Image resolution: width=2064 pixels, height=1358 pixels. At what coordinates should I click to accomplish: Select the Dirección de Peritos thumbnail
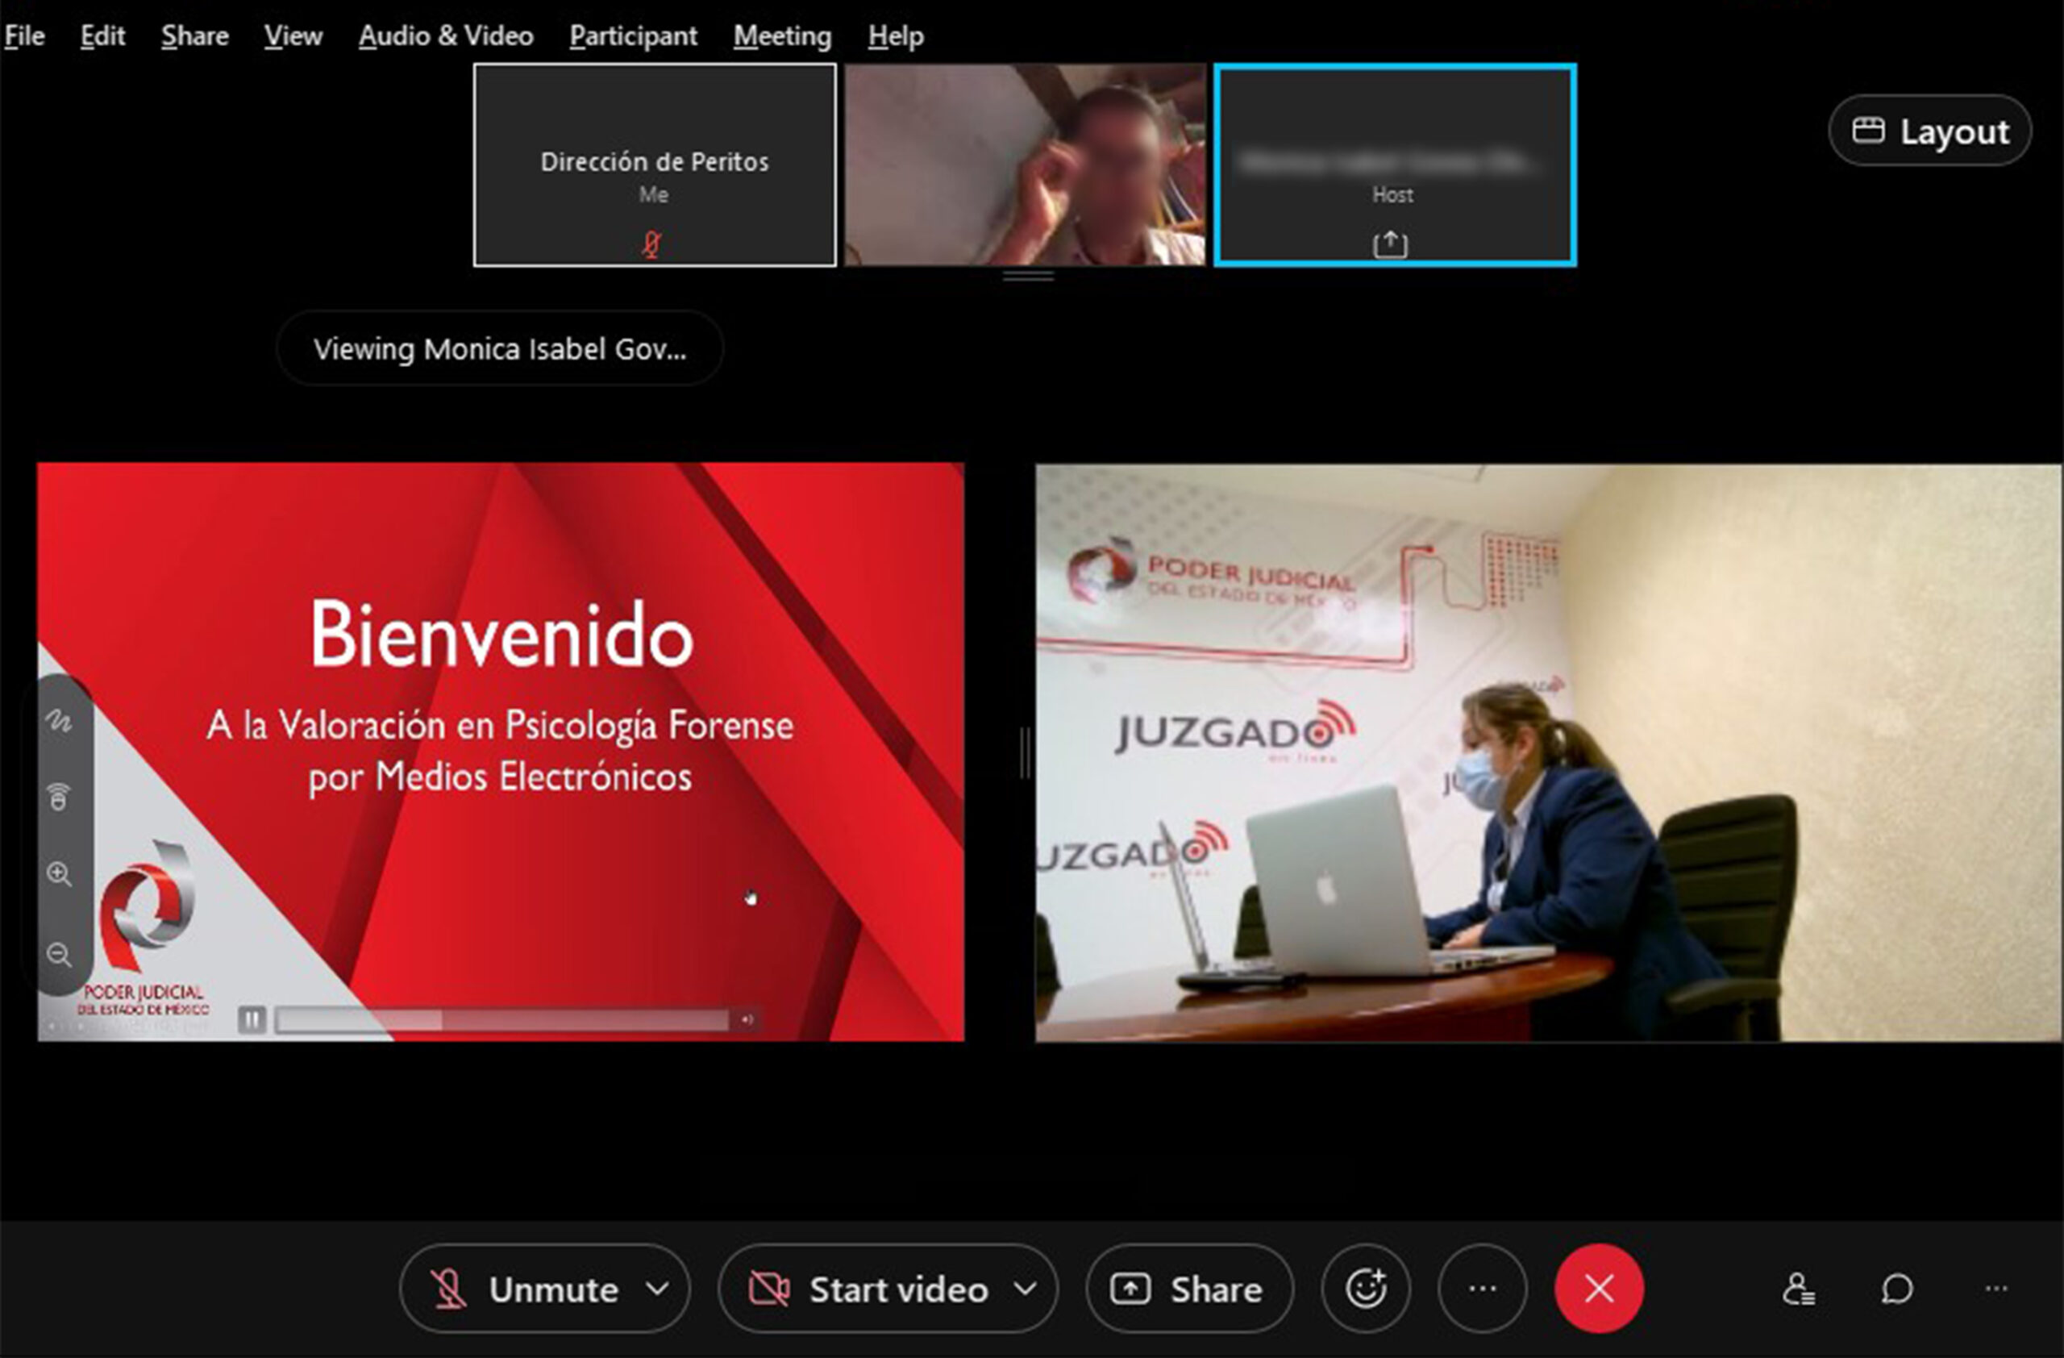click(655, 165)
